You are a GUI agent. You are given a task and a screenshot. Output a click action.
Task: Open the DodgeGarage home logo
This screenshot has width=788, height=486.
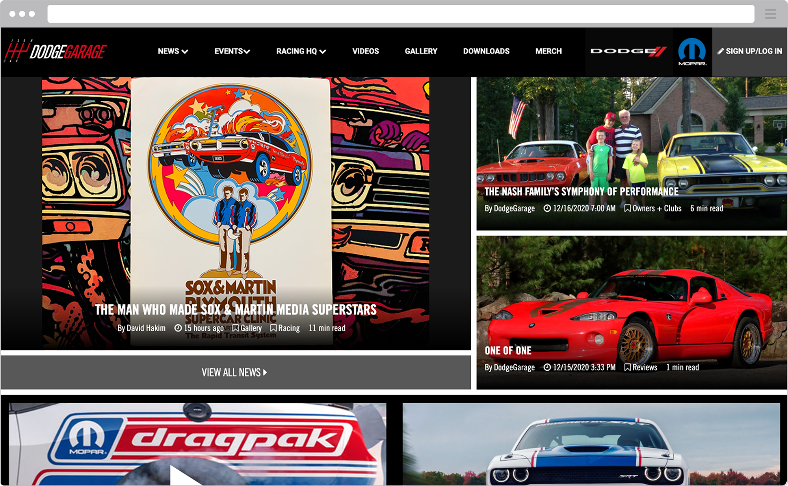point(56,51)
